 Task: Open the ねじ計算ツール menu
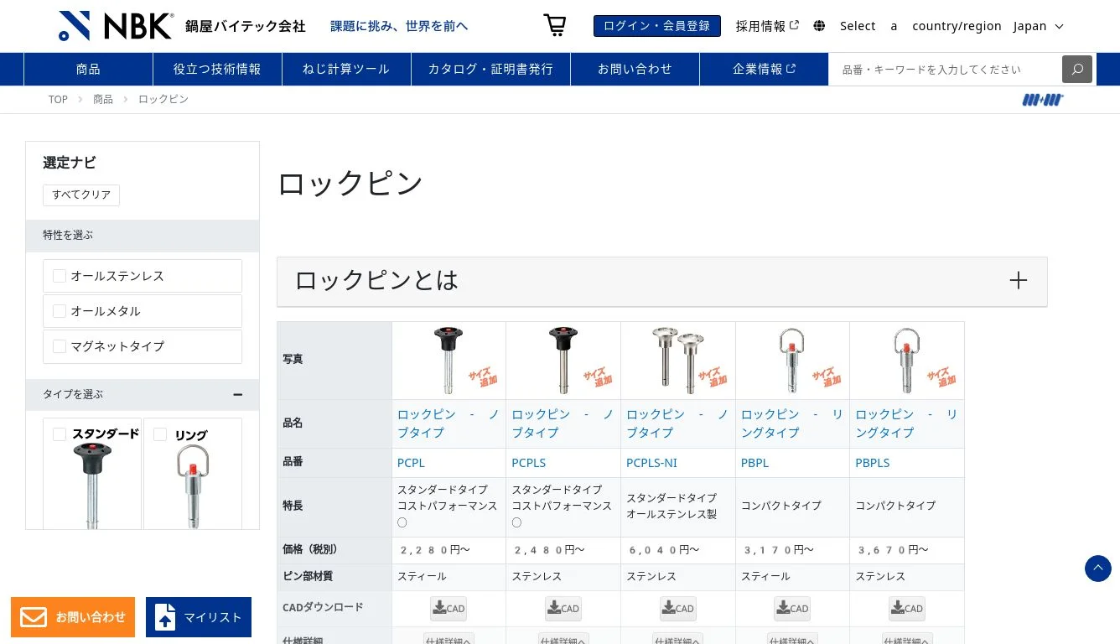point(346,70)
